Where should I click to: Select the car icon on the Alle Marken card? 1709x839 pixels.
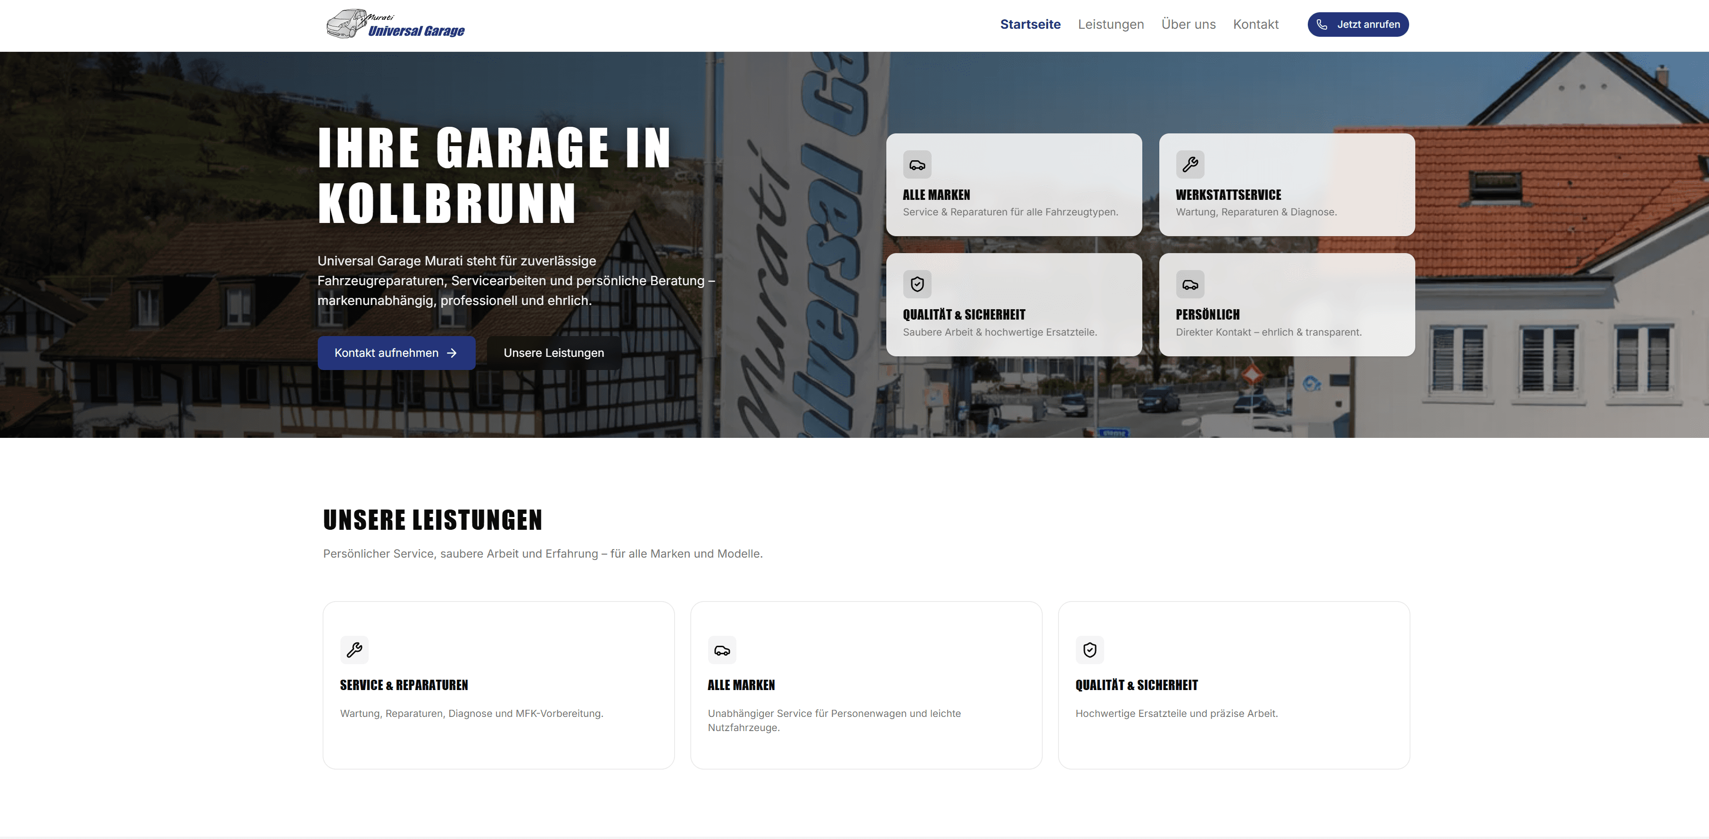(917, 165)
